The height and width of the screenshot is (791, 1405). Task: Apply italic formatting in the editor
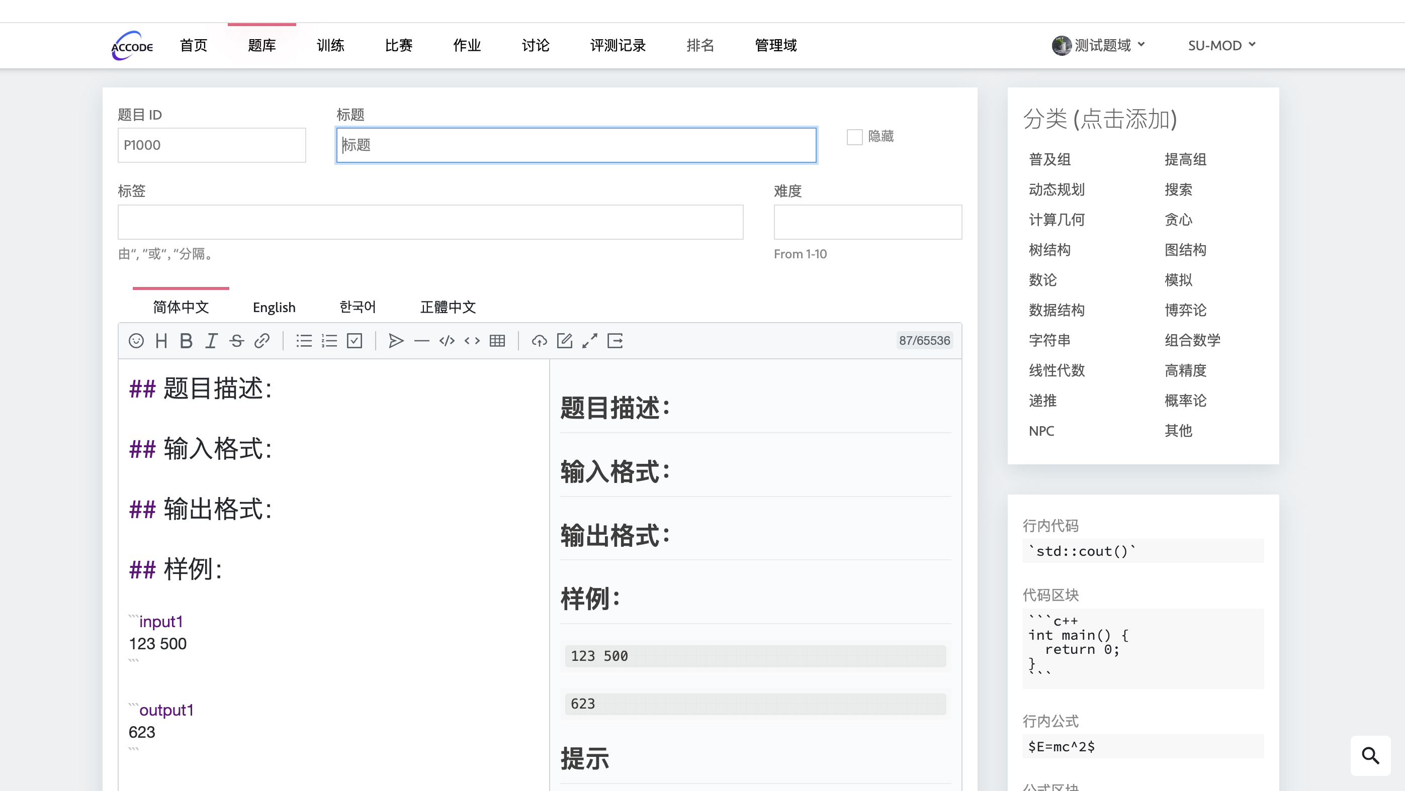click(211, 341)
